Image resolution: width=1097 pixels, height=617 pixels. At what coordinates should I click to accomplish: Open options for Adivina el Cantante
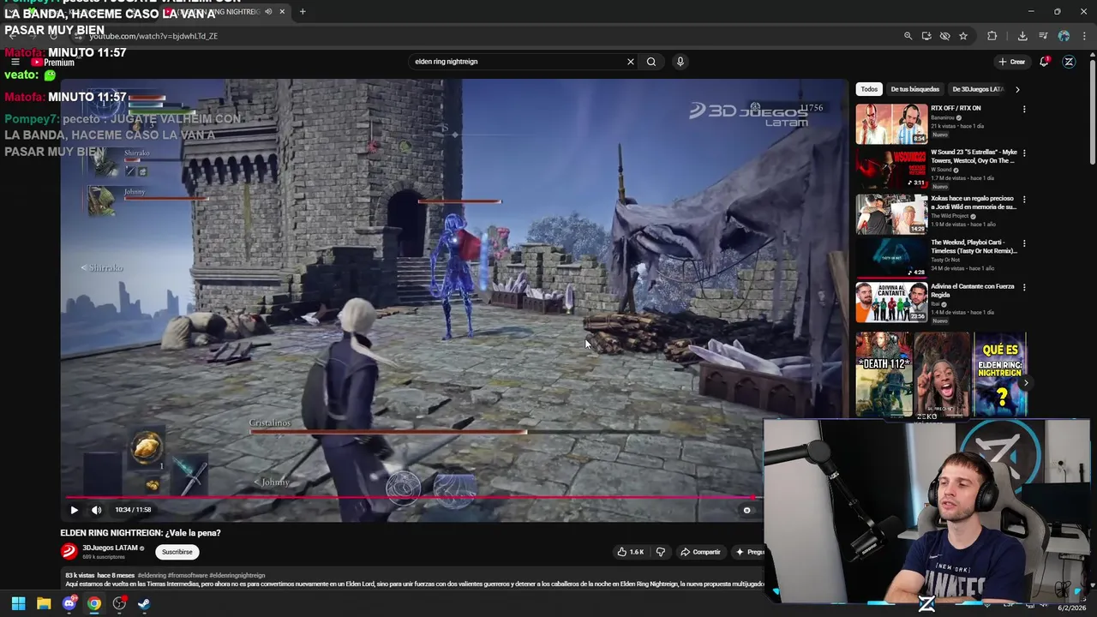coord(1024,287)
